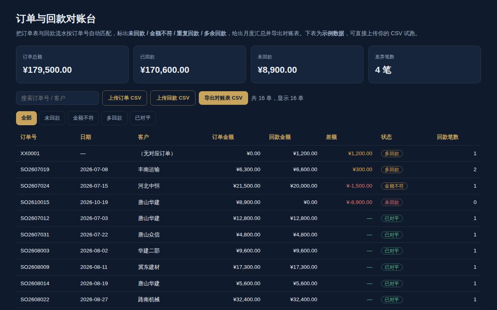Click the search order number / customer field
This screenshot has height=310, width=497.
click(x=58, y=98)
